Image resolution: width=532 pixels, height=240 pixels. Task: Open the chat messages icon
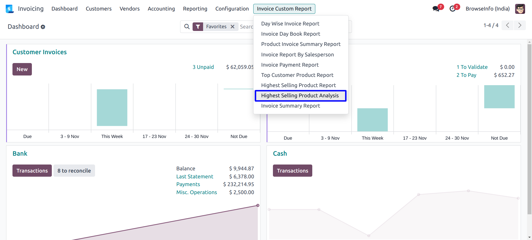436,9
